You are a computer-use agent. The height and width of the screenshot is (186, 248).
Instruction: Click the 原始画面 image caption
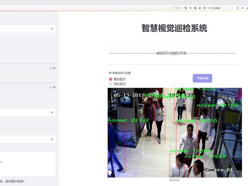[x=174, y=180]
